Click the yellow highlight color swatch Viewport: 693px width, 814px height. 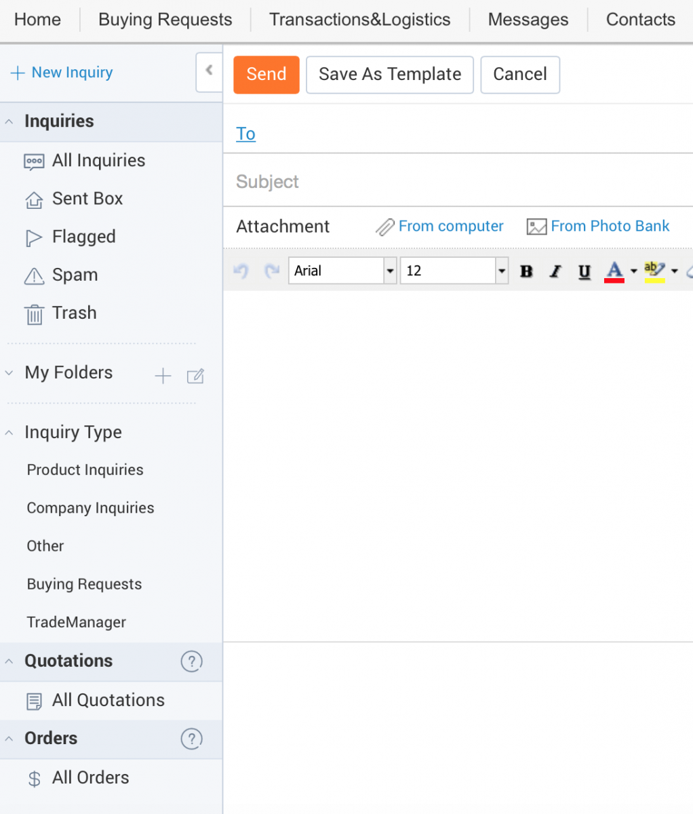pyautogui.click(x=654, y=271)
